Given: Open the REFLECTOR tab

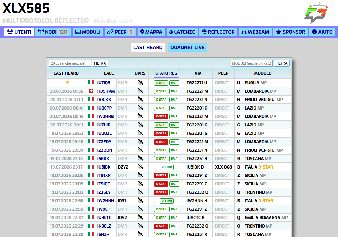Looking at the screenshot, I should point(218,32).
